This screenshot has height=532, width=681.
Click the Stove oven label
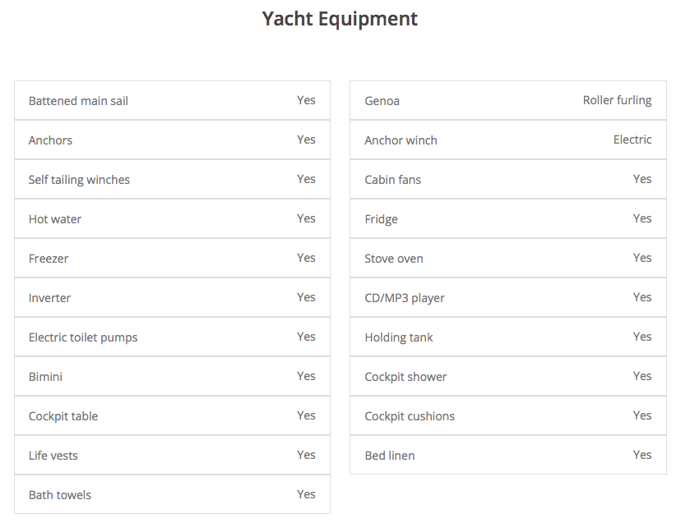pyautogui.click(x=394, y=259)
